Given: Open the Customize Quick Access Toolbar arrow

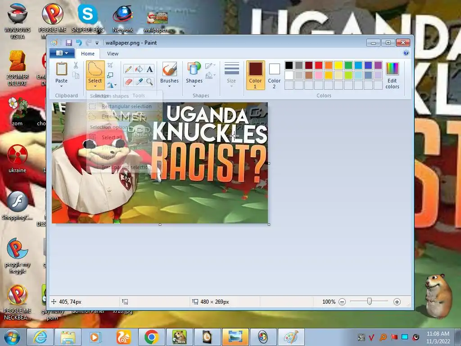Looking at the screenshot, I should tap(97, 43).
